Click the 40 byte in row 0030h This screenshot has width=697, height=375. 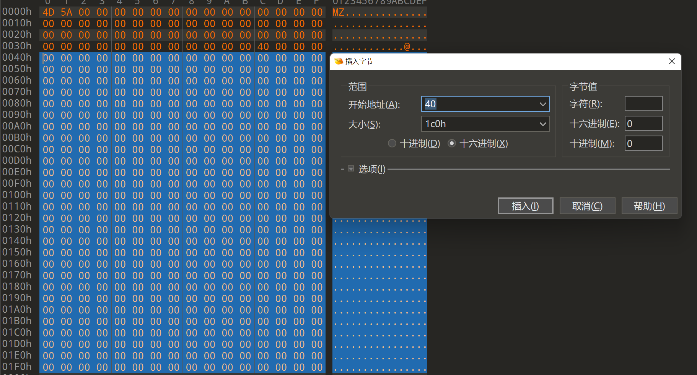tap(263, 47)
